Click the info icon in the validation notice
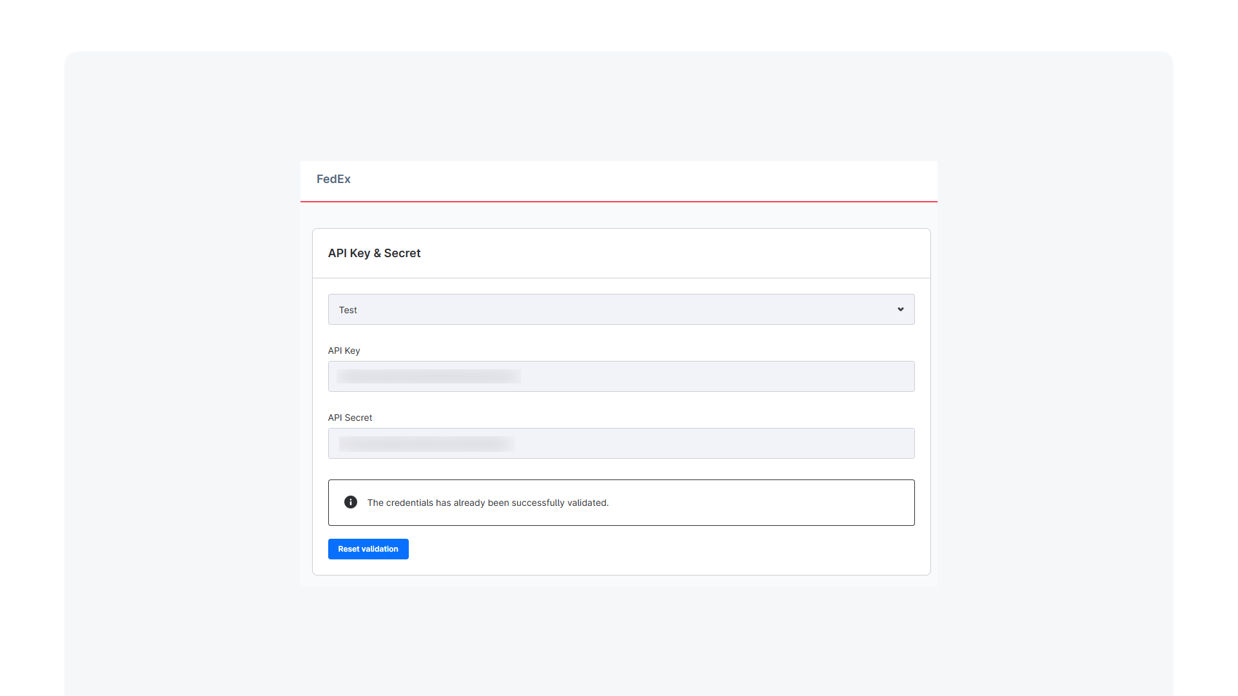1238x696 pixels. pyautogui.click(x=350, y=502)
